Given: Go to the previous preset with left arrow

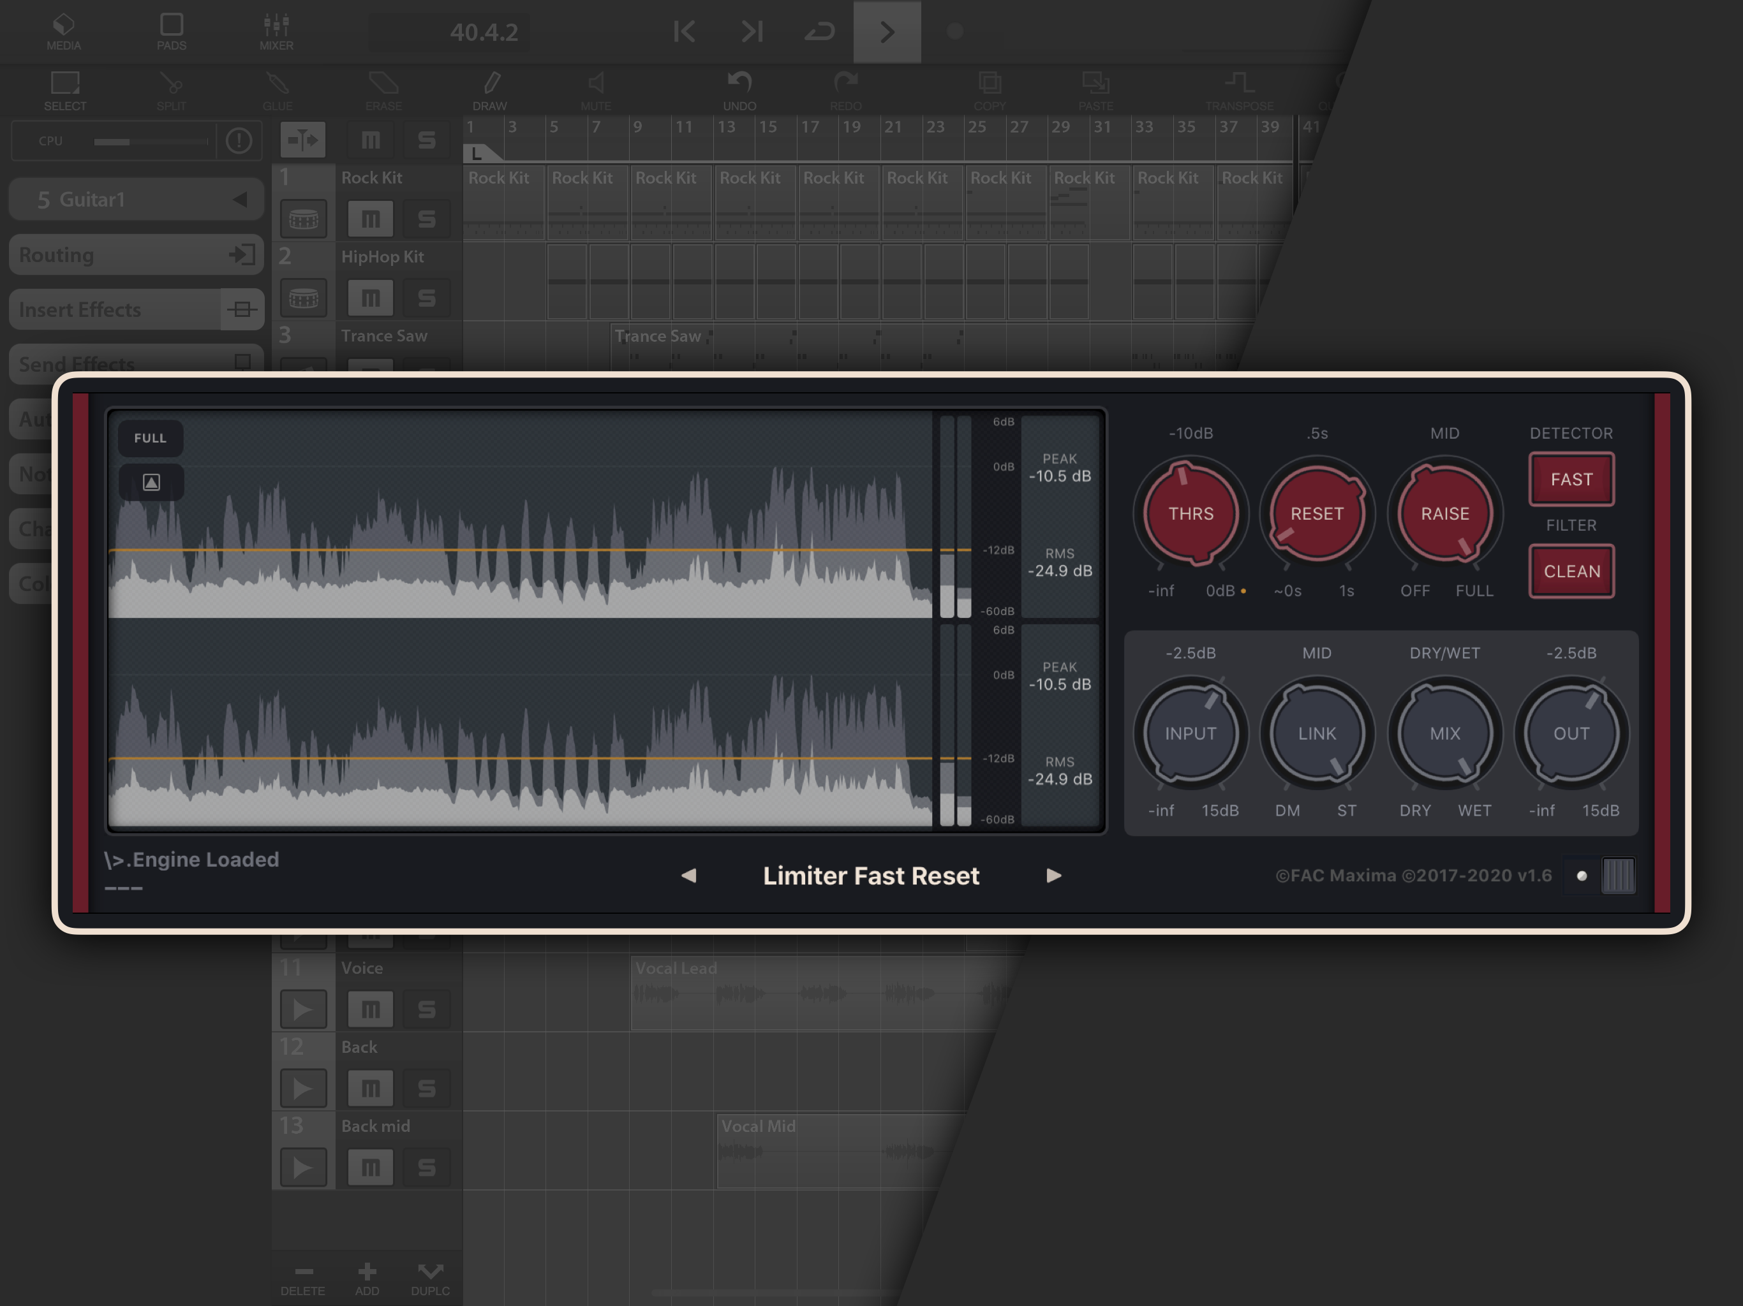Looking at the screenshot, I should pyautogui.click(x=688, y=875).
